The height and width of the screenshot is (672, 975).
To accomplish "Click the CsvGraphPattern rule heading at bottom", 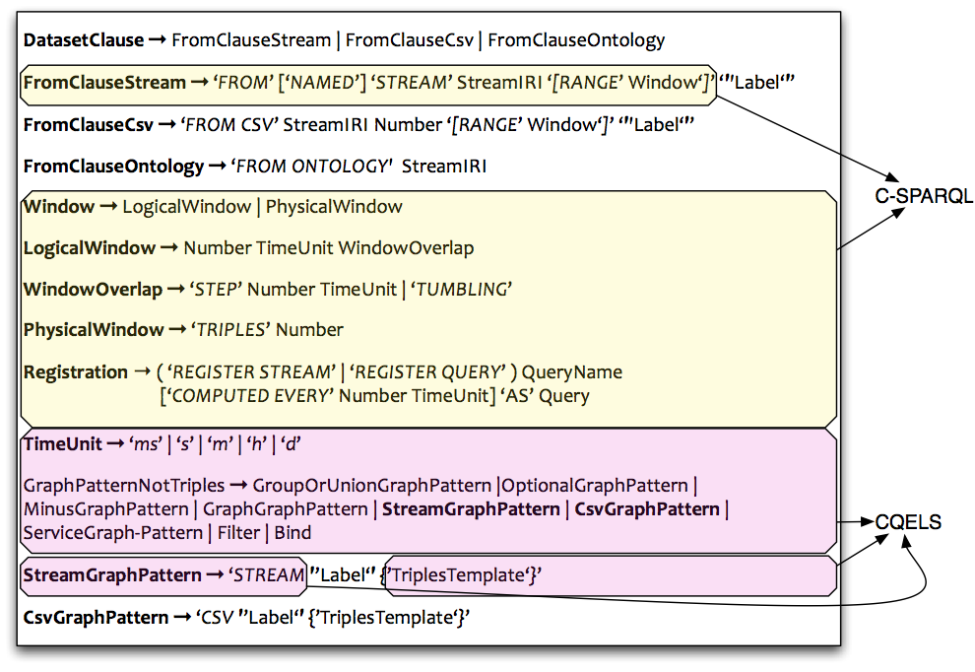I will 96,618.
